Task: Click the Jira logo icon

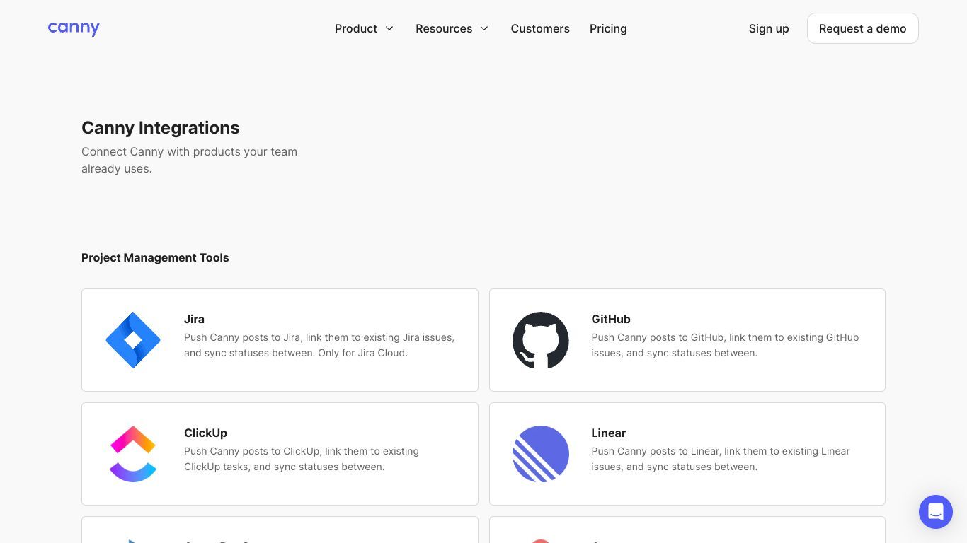Action: [x=133, y=340]
